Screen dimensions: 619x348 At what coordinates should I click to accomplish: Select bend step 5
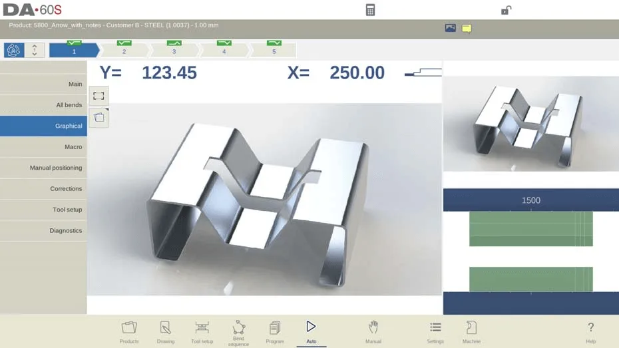[274, 50]
